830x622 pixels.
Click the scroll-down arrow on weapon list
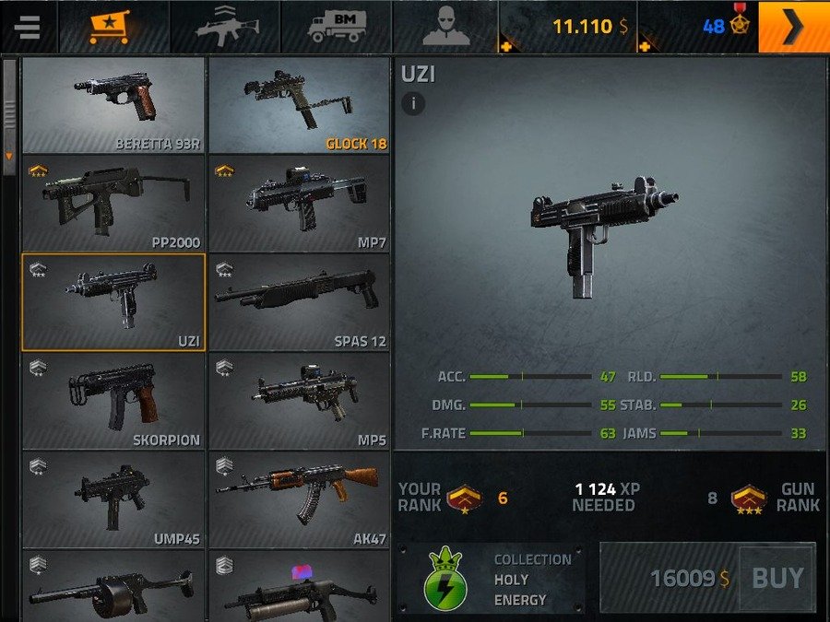(x=9, y=157)
